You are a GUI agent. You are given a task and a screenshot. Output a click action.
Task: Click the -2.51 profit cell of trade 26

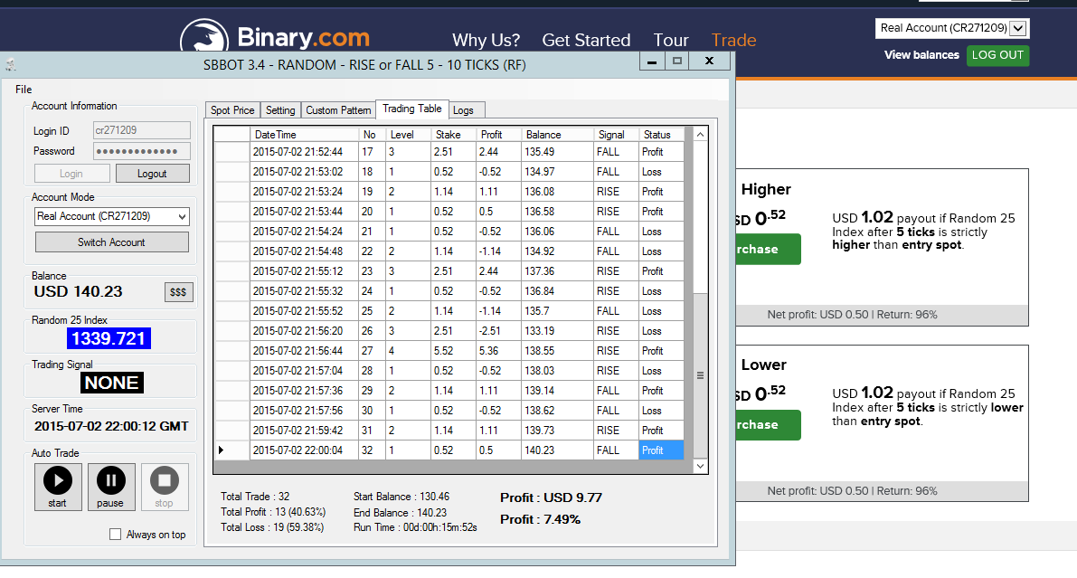click(x=498, y=330)
